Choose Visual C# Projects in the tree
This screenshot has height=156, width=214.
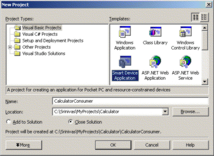click(40, 34)
